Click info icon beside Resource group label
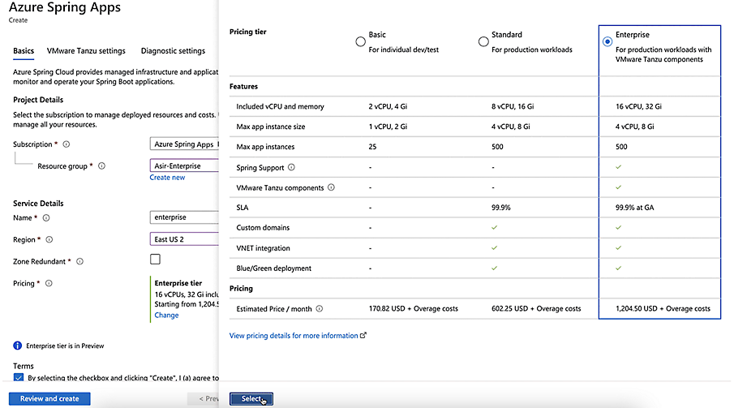734x408 pixels. click(x=102, y=166)
